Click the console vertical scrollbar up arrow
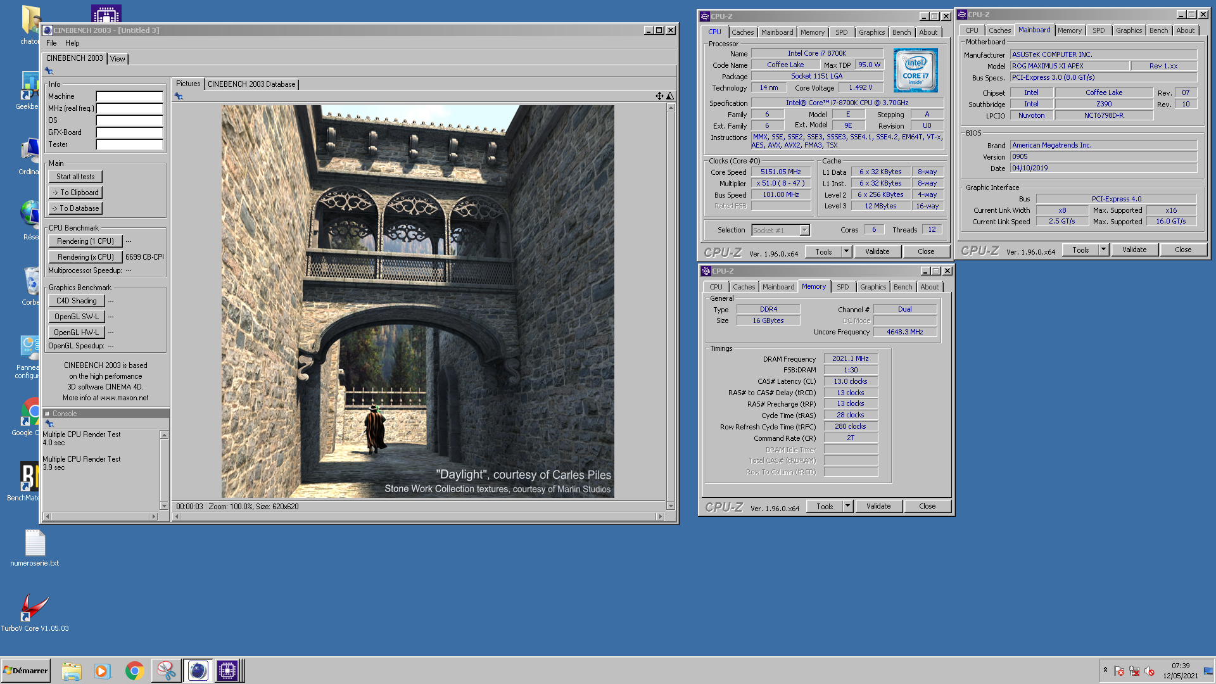The image size is (1216, 684). coord(164,434)
